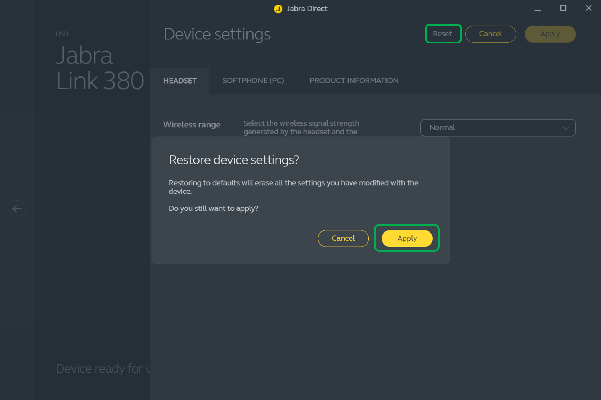The height and width of the screenshot is (400, 601).
Task: Close the Jabra Direct window
Action: (x=589, y=8)
